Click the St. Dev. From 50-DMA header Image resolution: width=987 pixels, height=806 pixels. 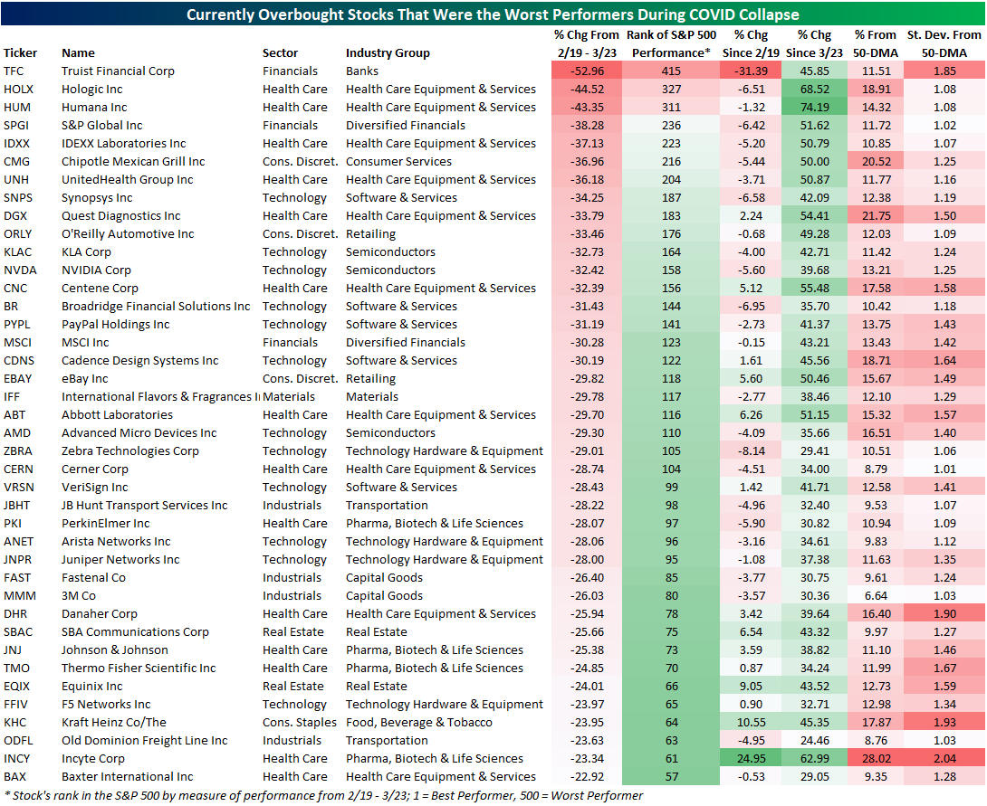[x=944, y=43]
